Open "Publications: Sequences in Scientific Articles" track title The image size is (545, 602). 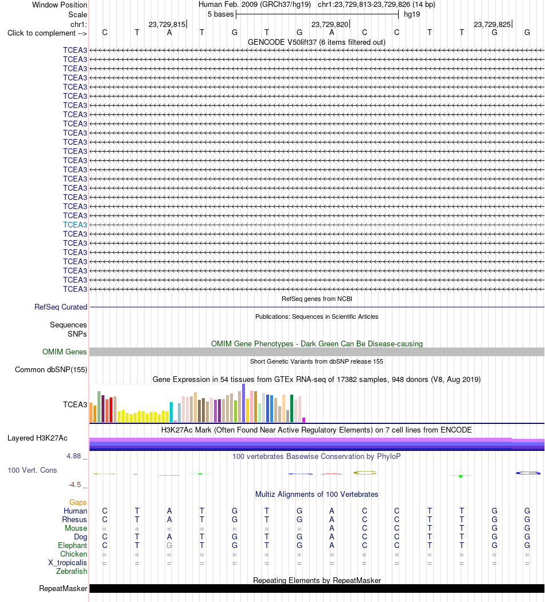point(317,317)
